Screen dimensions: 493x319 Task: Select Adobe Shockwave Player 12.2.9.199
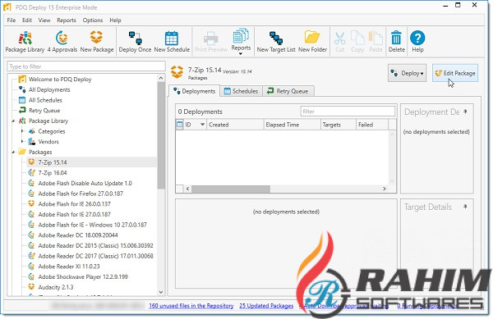point(78,276)
